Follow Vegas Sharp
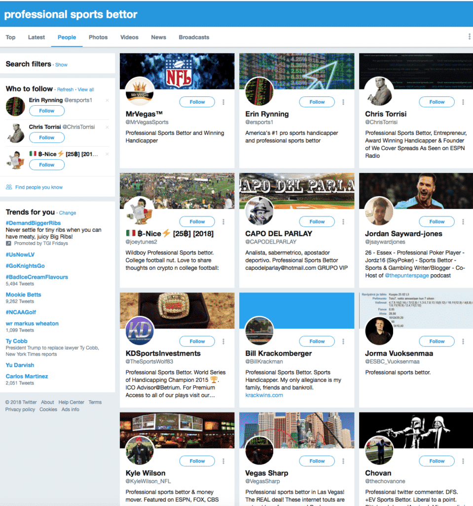The height and width of the screenshot is (506, 473). tap(317, 461)
